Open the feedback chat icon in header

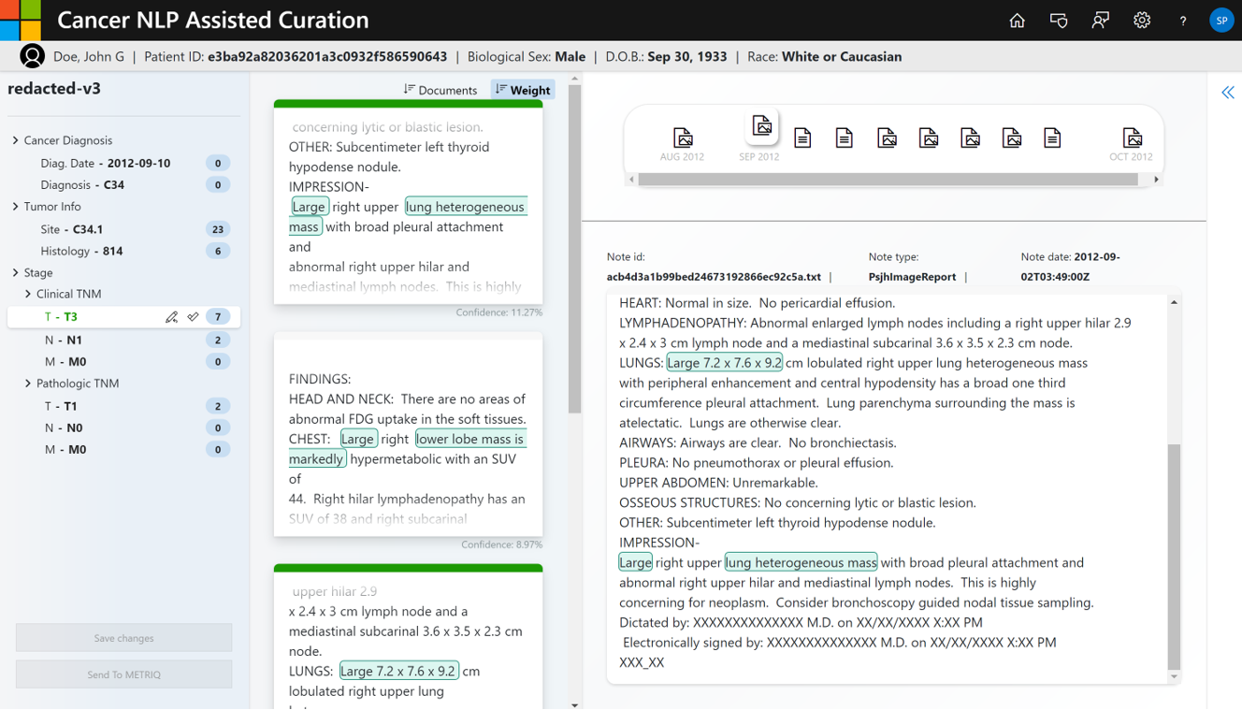coord(1059,21)
